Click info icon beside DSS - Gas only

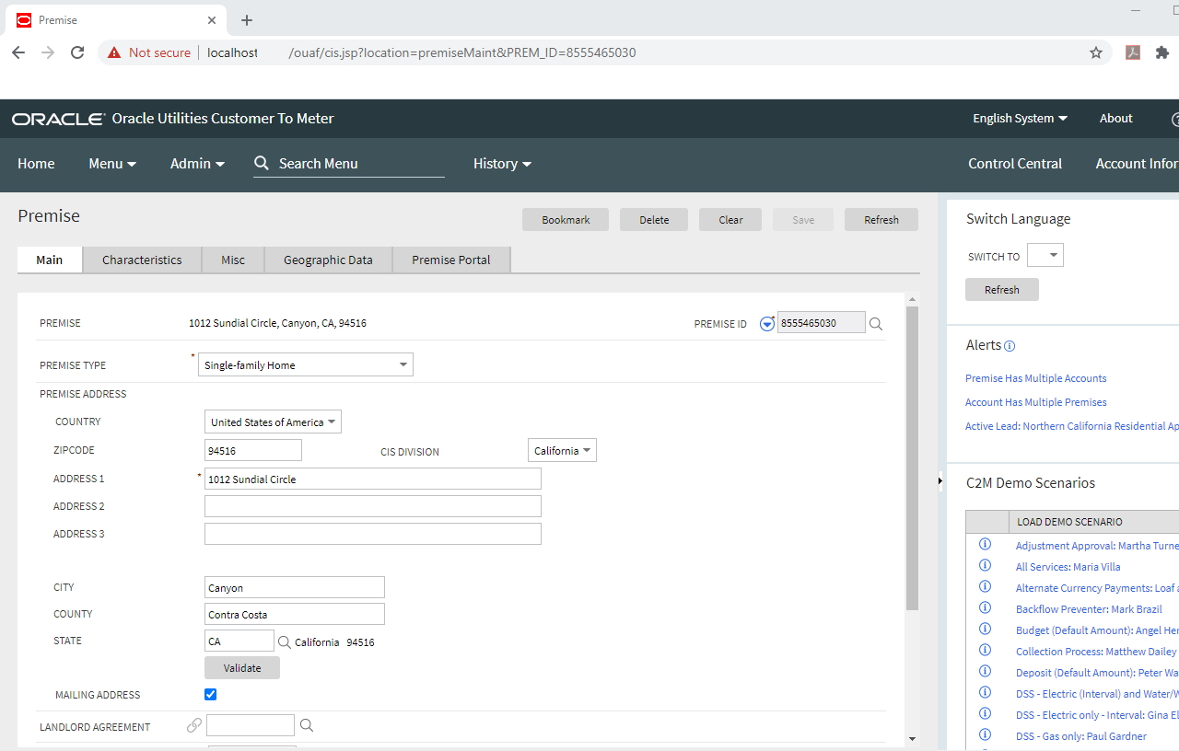tap(985, 735)
